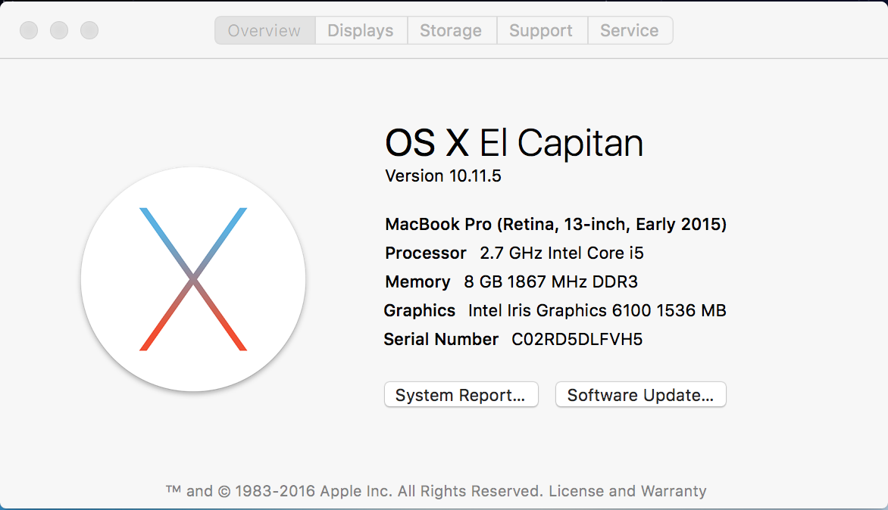Minimize the window with the middle button

[x=59, y=30]
